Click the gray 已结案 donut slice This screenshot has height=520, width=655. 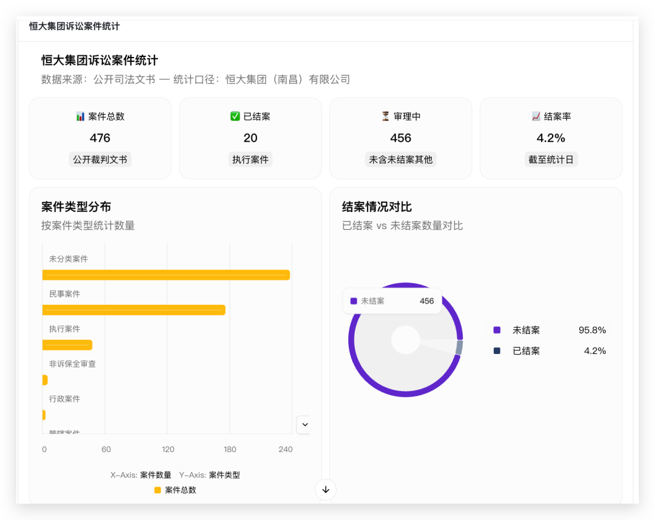click(x=460, y=347)
